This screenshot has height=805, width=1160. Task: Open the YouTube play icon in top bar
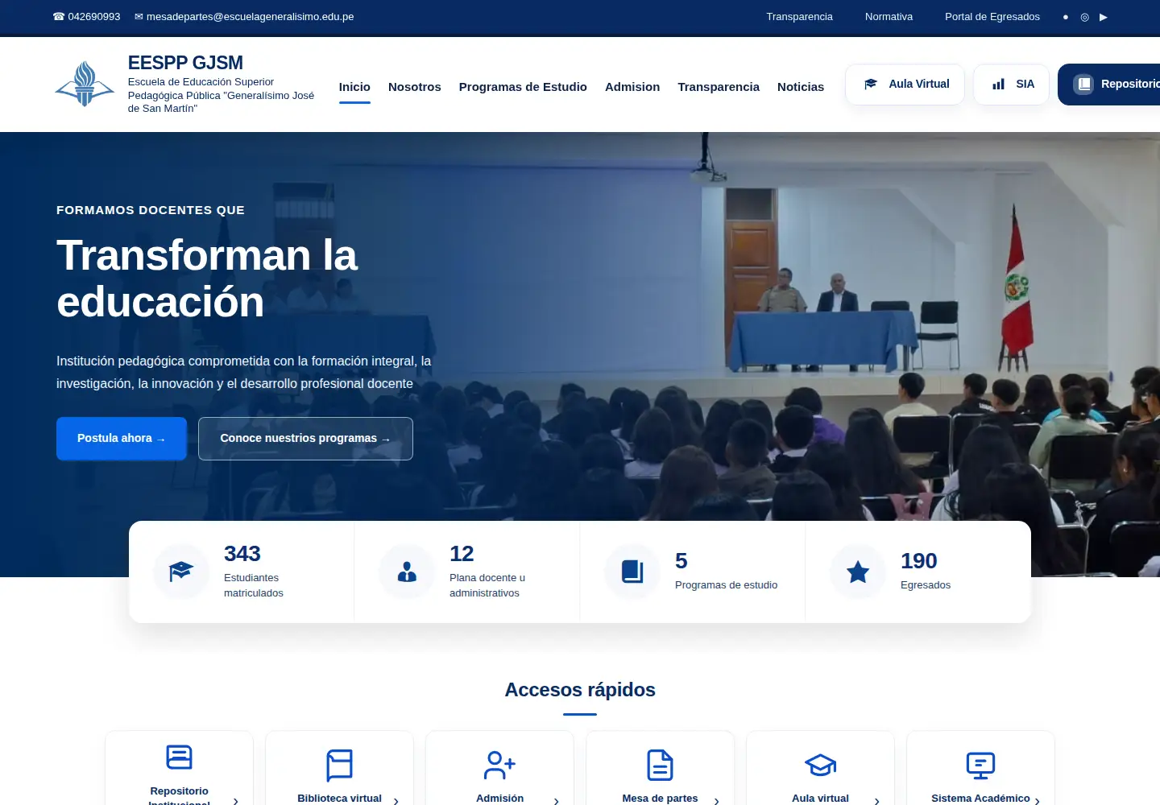(x=1104, y=17)
